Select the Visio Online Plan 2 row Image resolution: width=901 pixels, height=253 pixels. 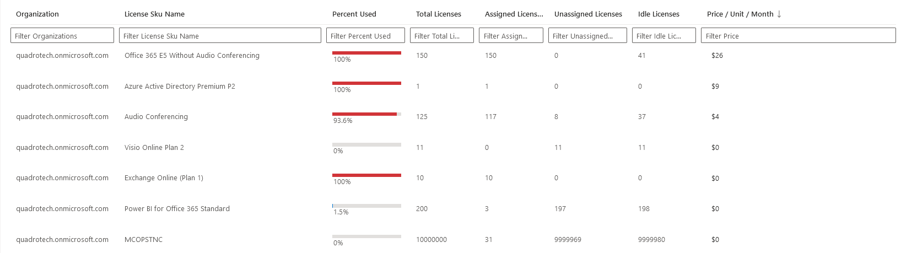154,148
